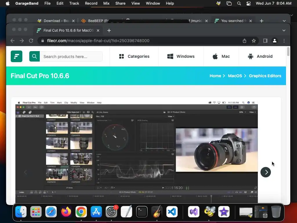Screen dimensions: 297x223
Task: Open the Windows software section
Action: pos(181,56)
